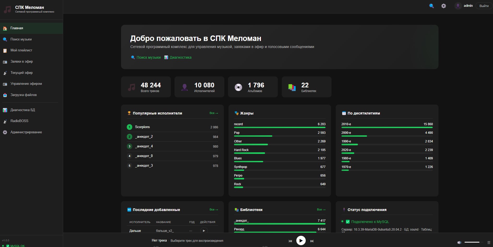
Task: Expand recently added list via Все link
Action: coord(214,209)
